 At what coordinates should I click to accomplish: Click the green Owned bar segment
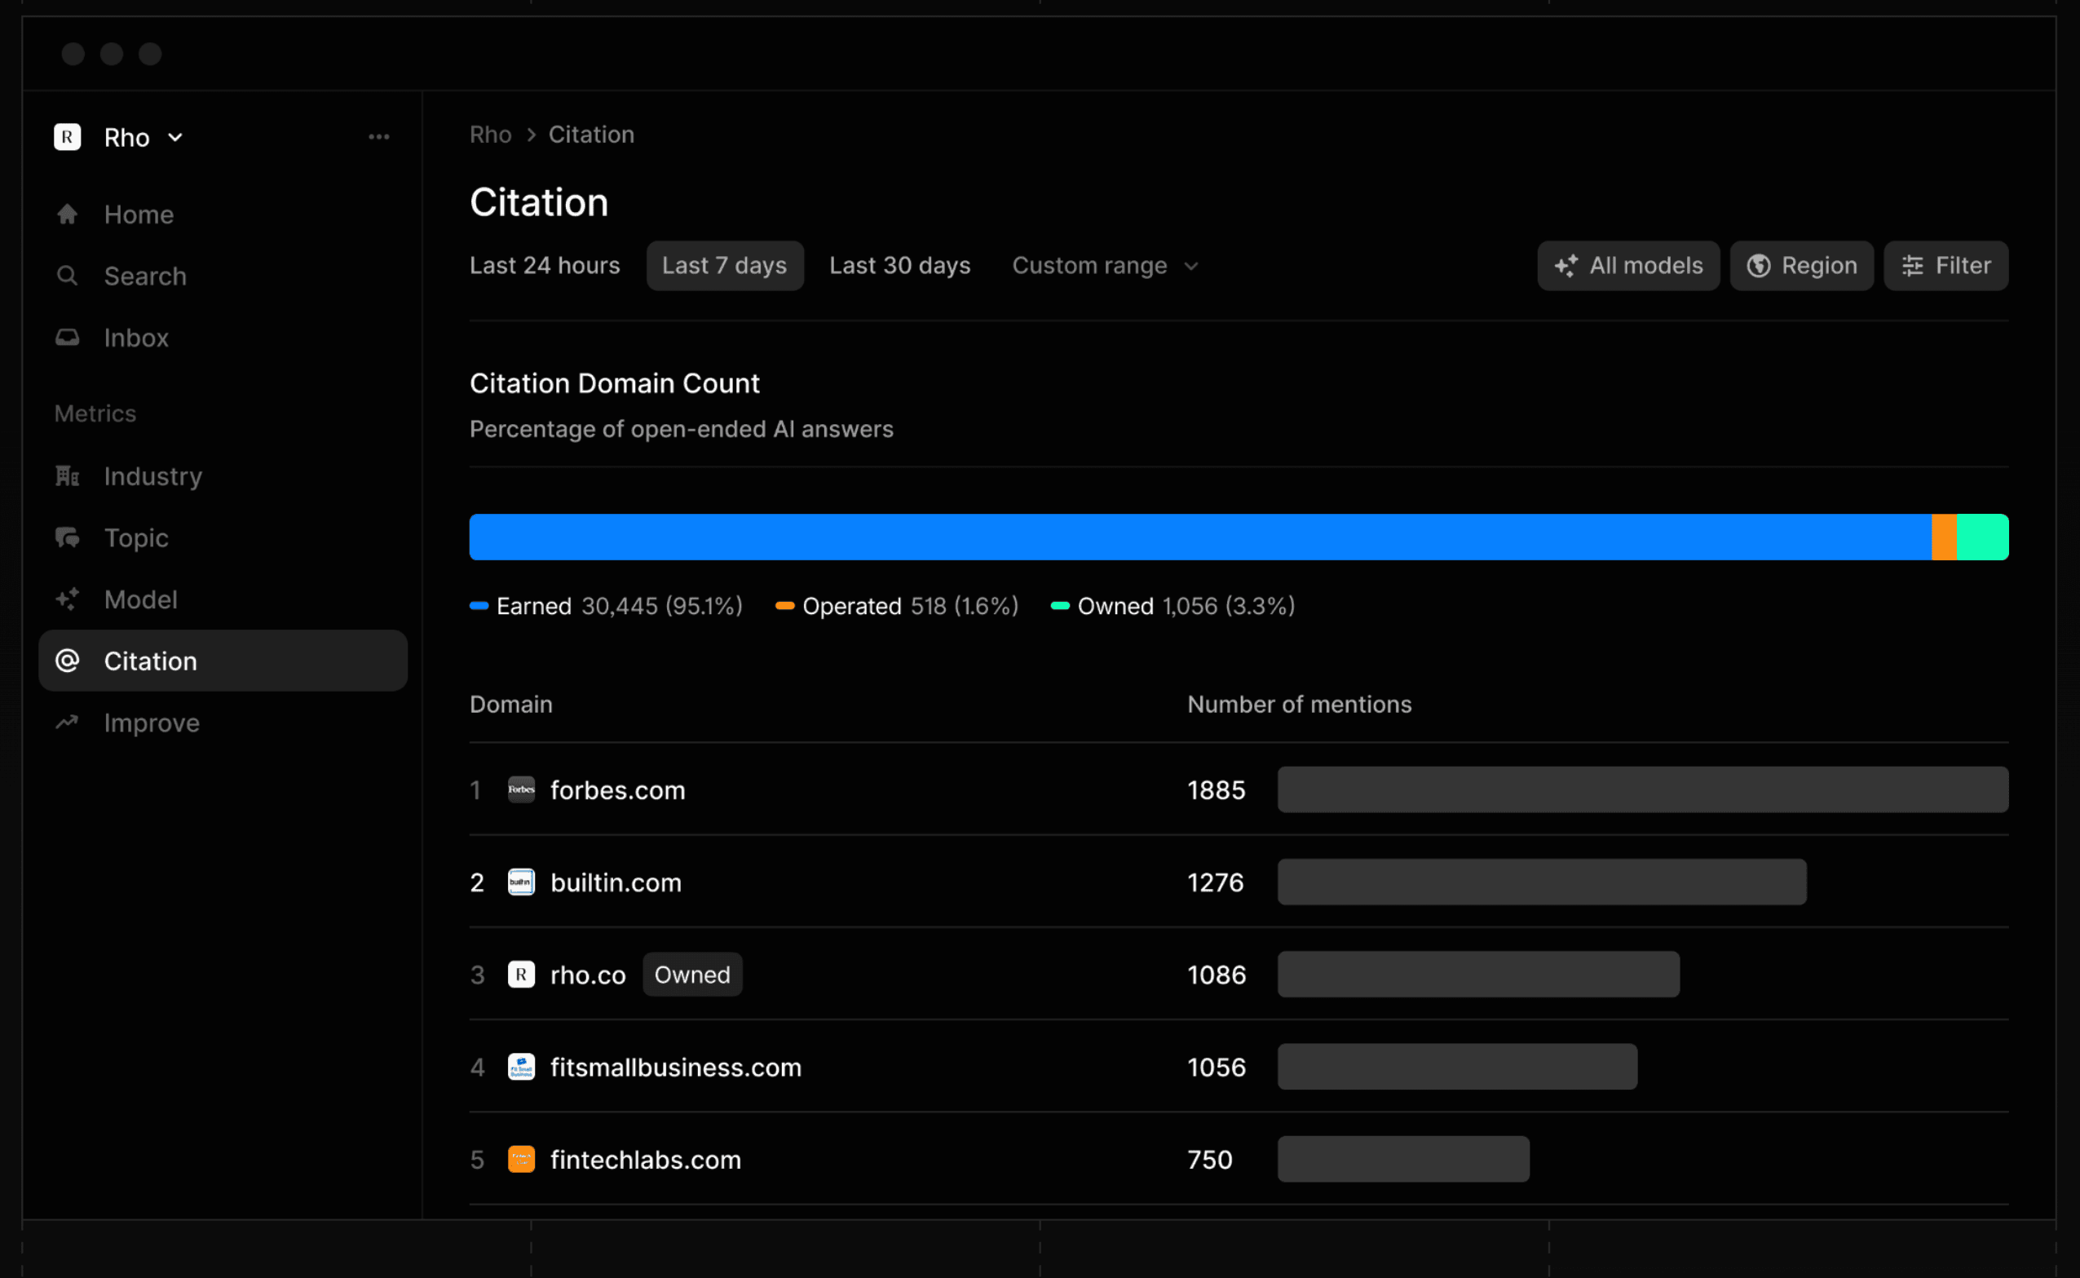(x=1982, y=537)
